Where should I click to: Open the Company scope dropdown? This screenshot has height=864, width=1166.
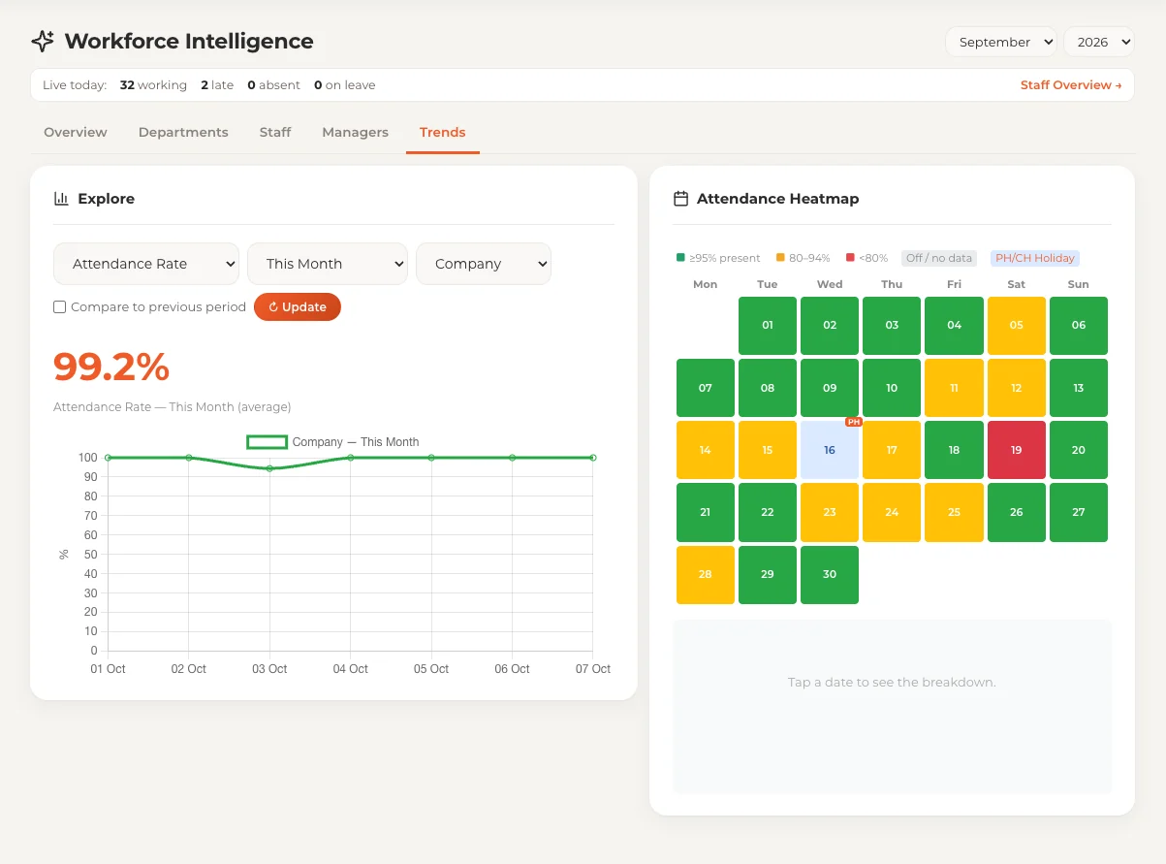(x=484, y=264)
